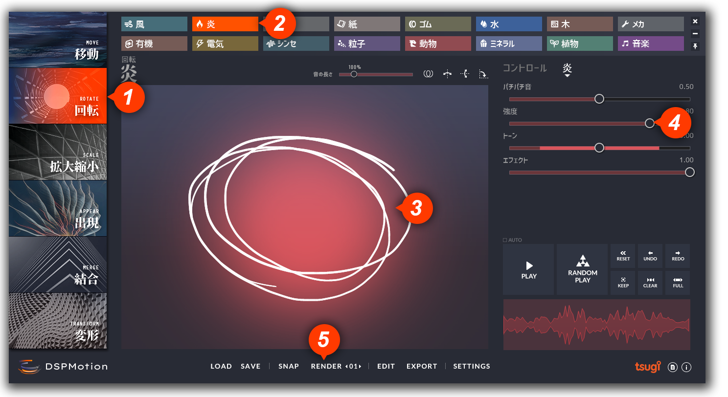Open EXPORT in the bottom bar
Viewport: 728px width, 397px height.
[x=422, y=366]
